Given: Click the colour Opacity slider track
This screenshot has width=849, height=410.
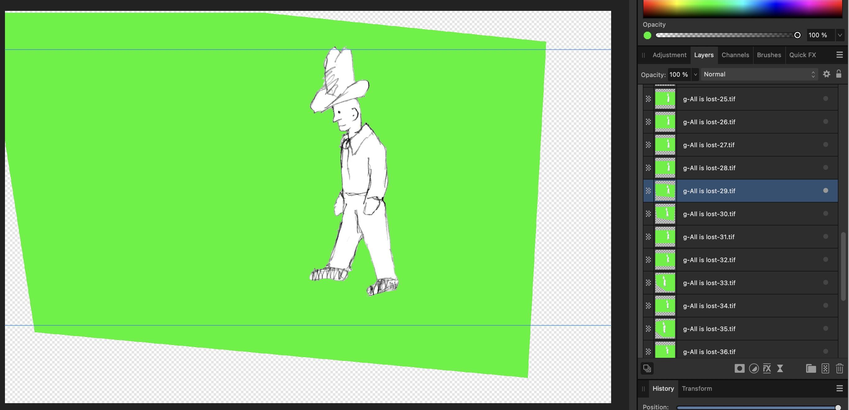Looking at the screenshot, I should (728, 35).
